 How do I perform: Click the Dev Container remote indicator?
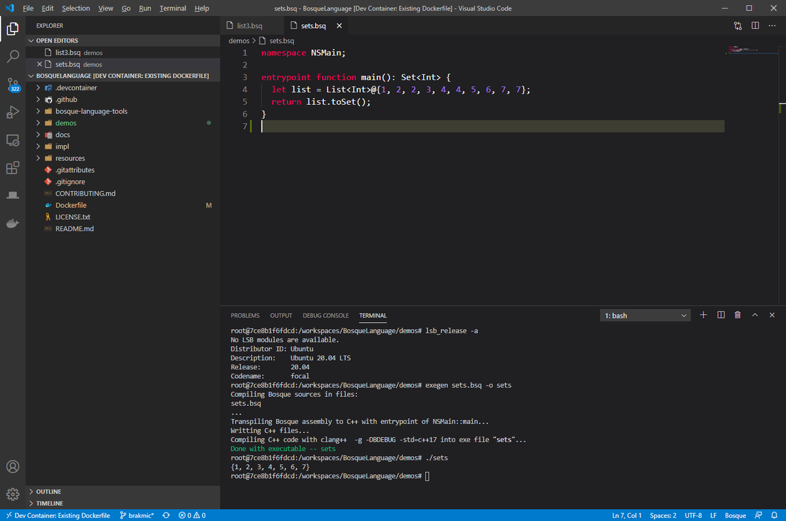click(57, 515)
